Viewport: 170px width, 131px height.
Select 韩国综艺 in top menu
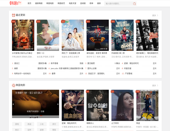pos(61,3)
